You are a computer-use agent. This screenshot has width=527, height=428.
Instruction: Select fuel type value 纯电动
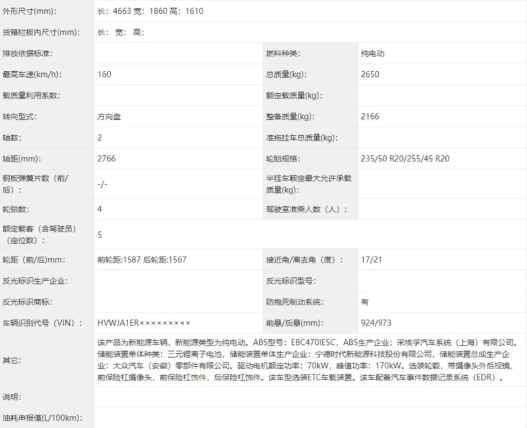pyautogui.click(x=372, y=53)
